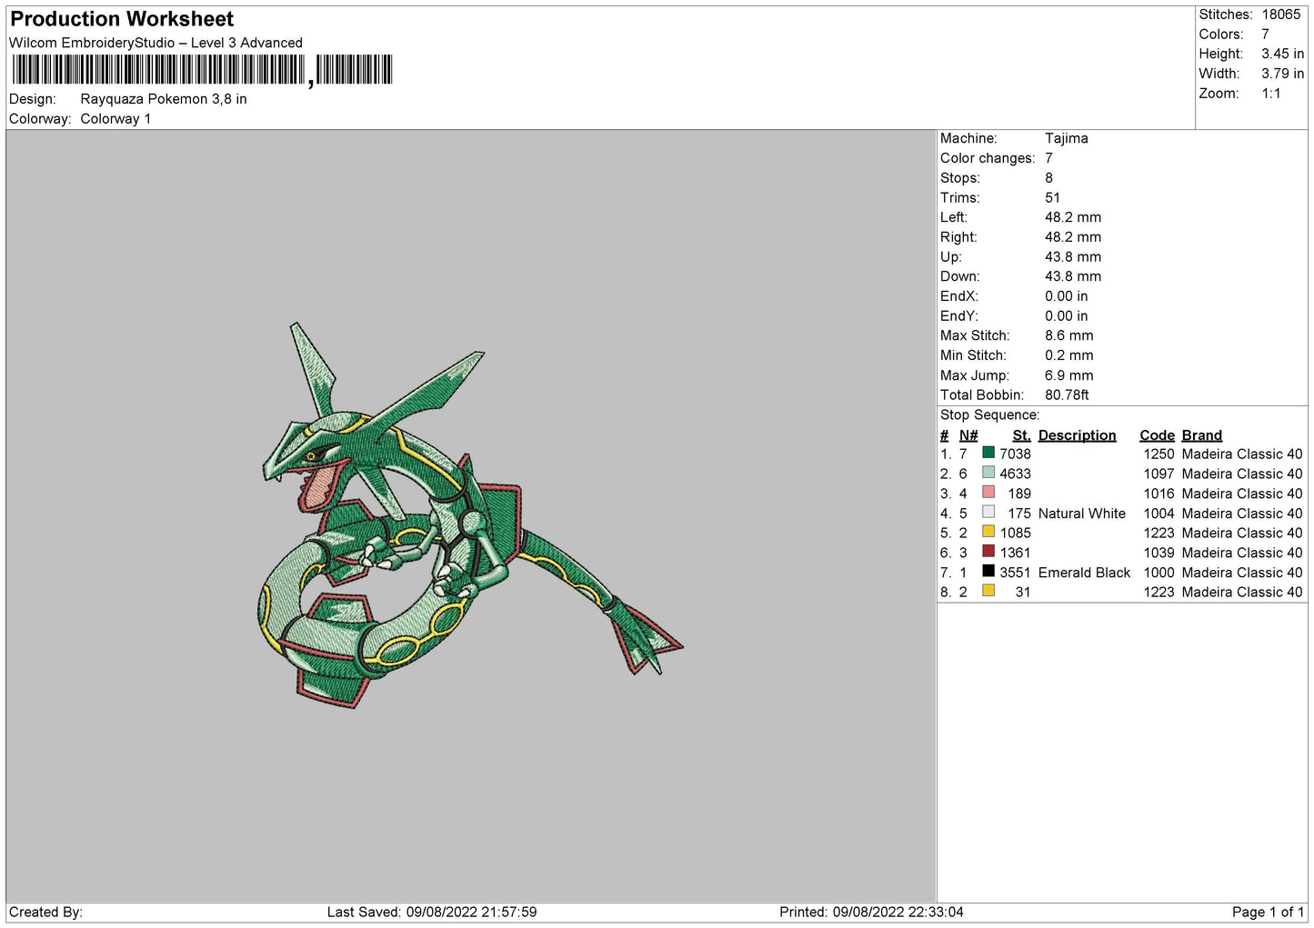
Task: Click the Color changes value '7'
Action: point(1048,158)
